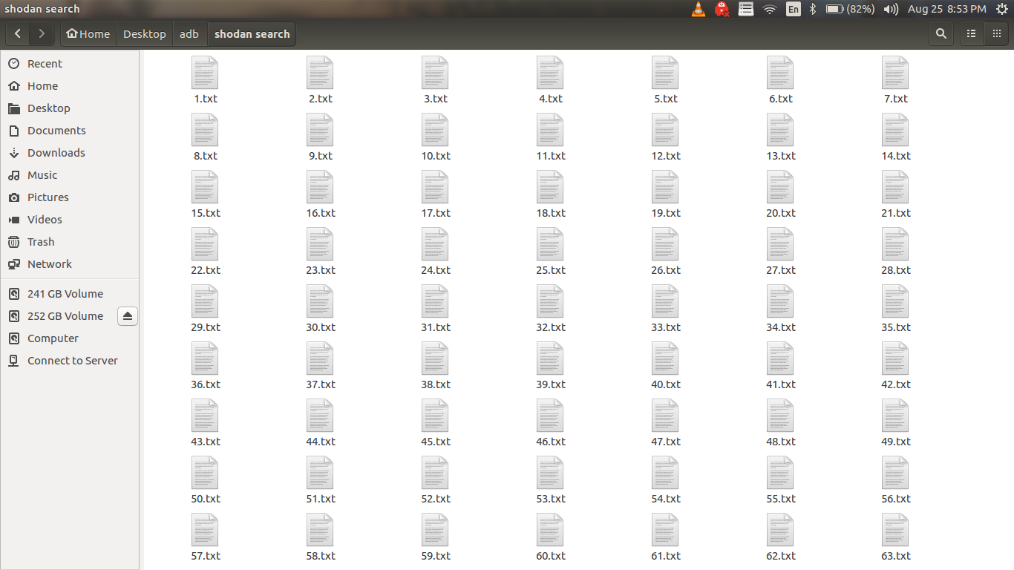Navigate to Desktop in the path bar
1014x570 pixels.
(x=145, y=34)
